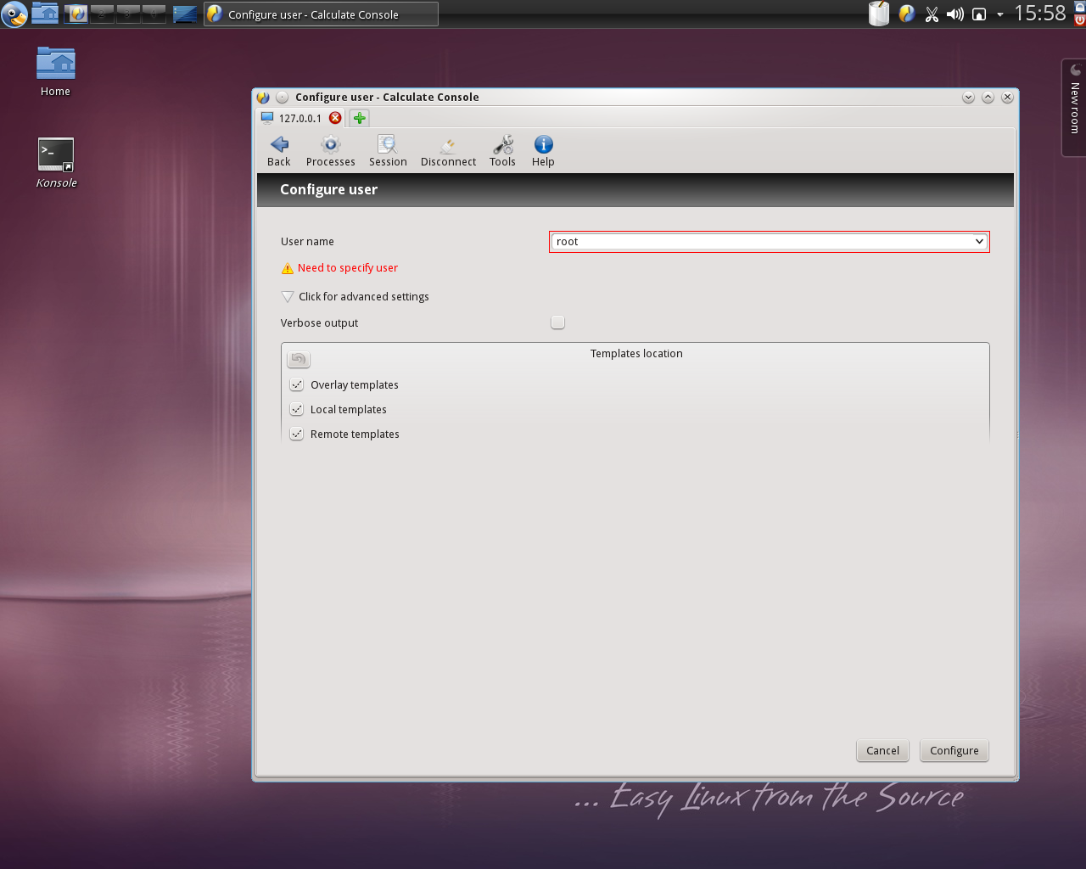
Task: Launch Konsole from the desktop
Action: 56,163
